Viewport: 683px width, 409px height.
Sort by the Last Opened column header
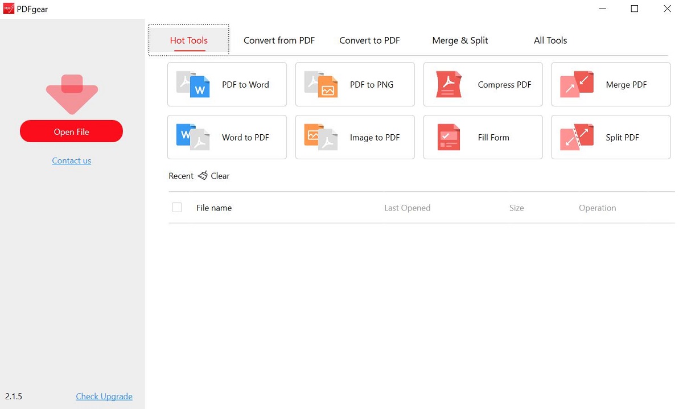click(x=407, y=208)
